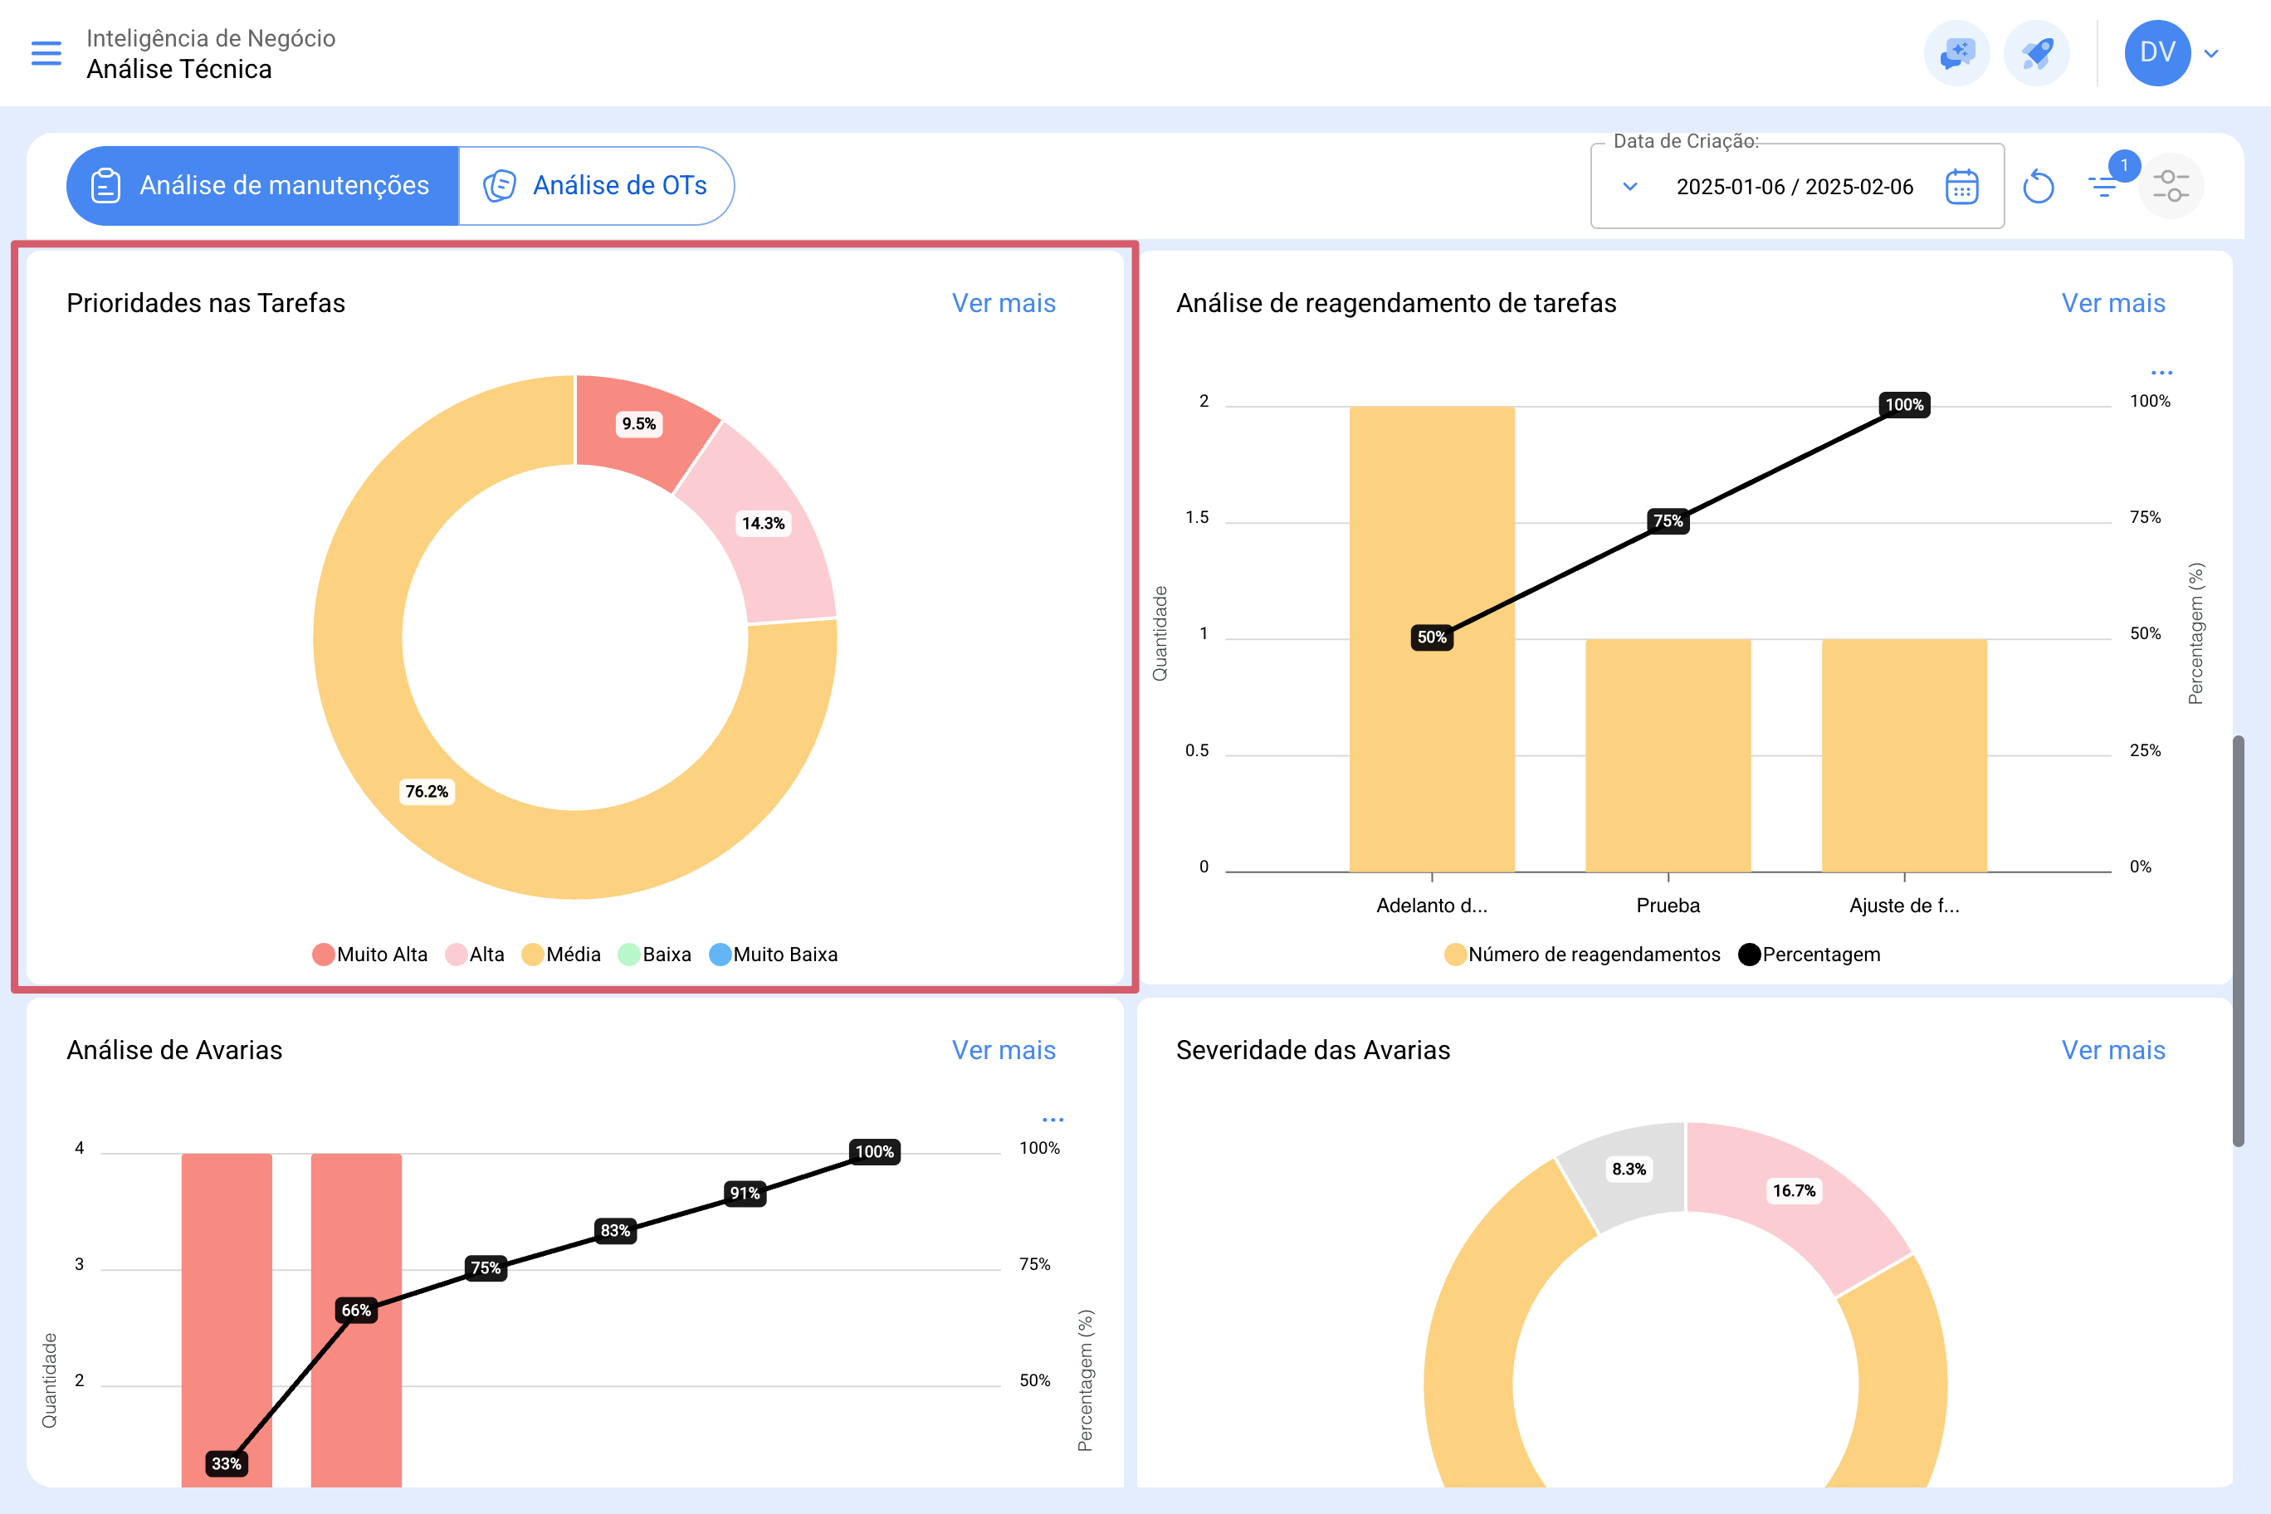Click the Prueba bar

coord(1668,755)
